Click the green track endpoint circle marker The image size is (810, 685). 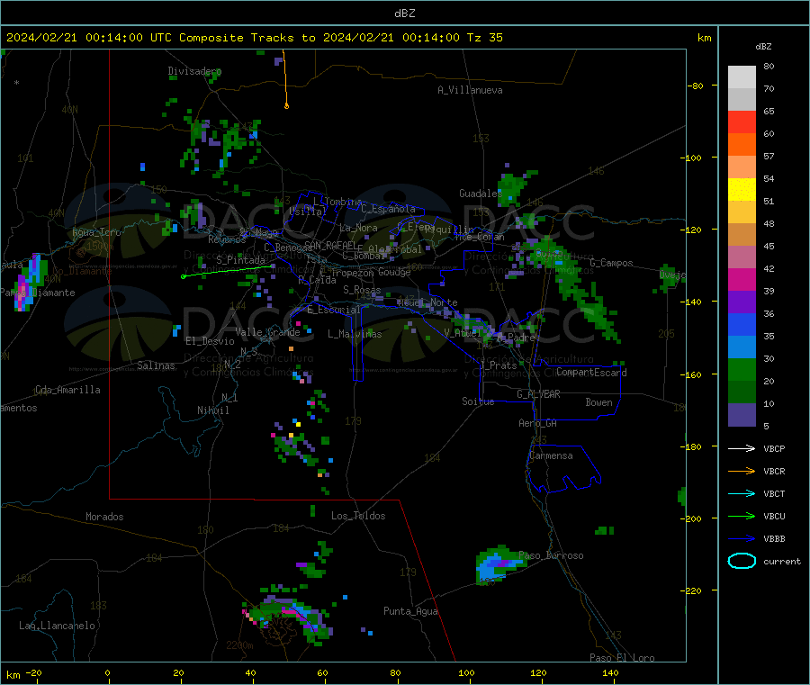pyautogui.click(x=184, y=277)
